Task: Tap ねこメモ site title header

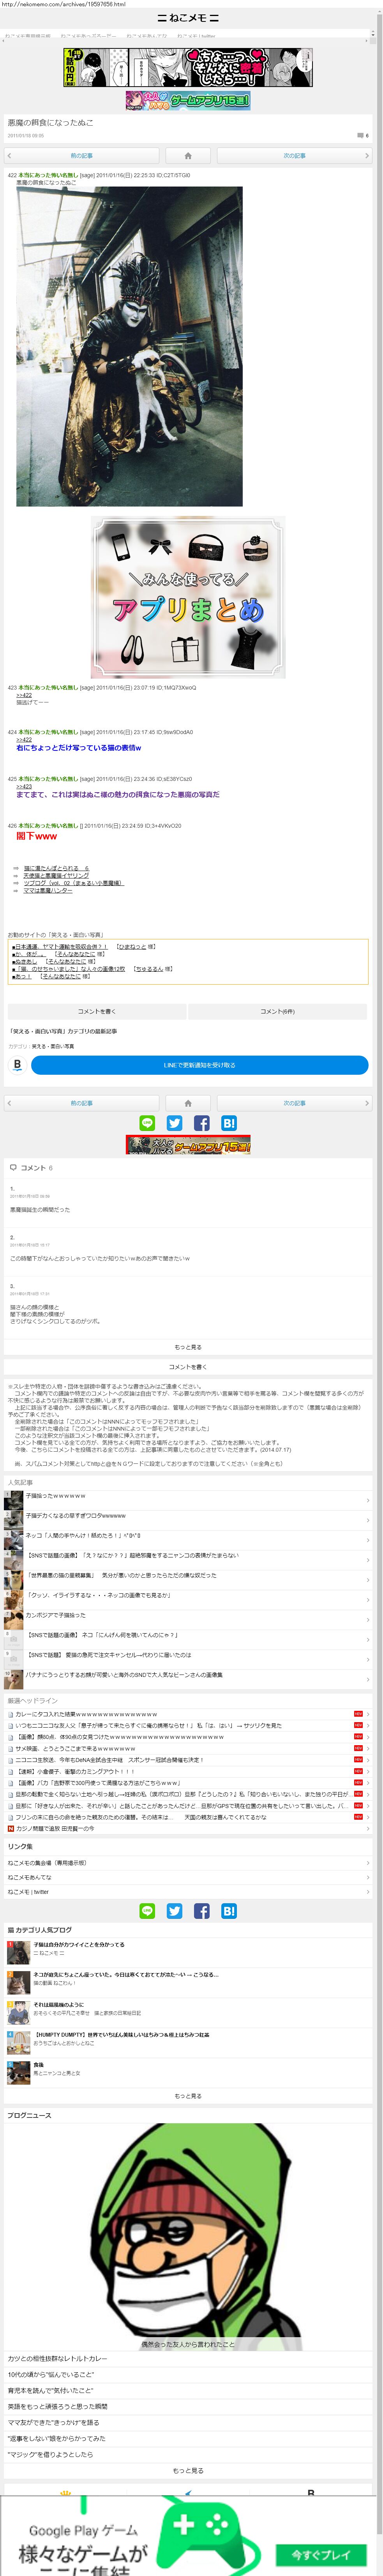Action: 187,18
